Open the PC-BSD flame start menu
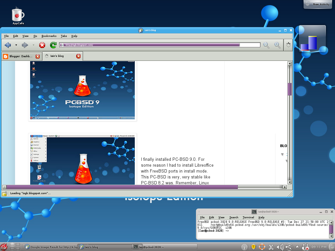Screen dimensions: 335x251 4,247
